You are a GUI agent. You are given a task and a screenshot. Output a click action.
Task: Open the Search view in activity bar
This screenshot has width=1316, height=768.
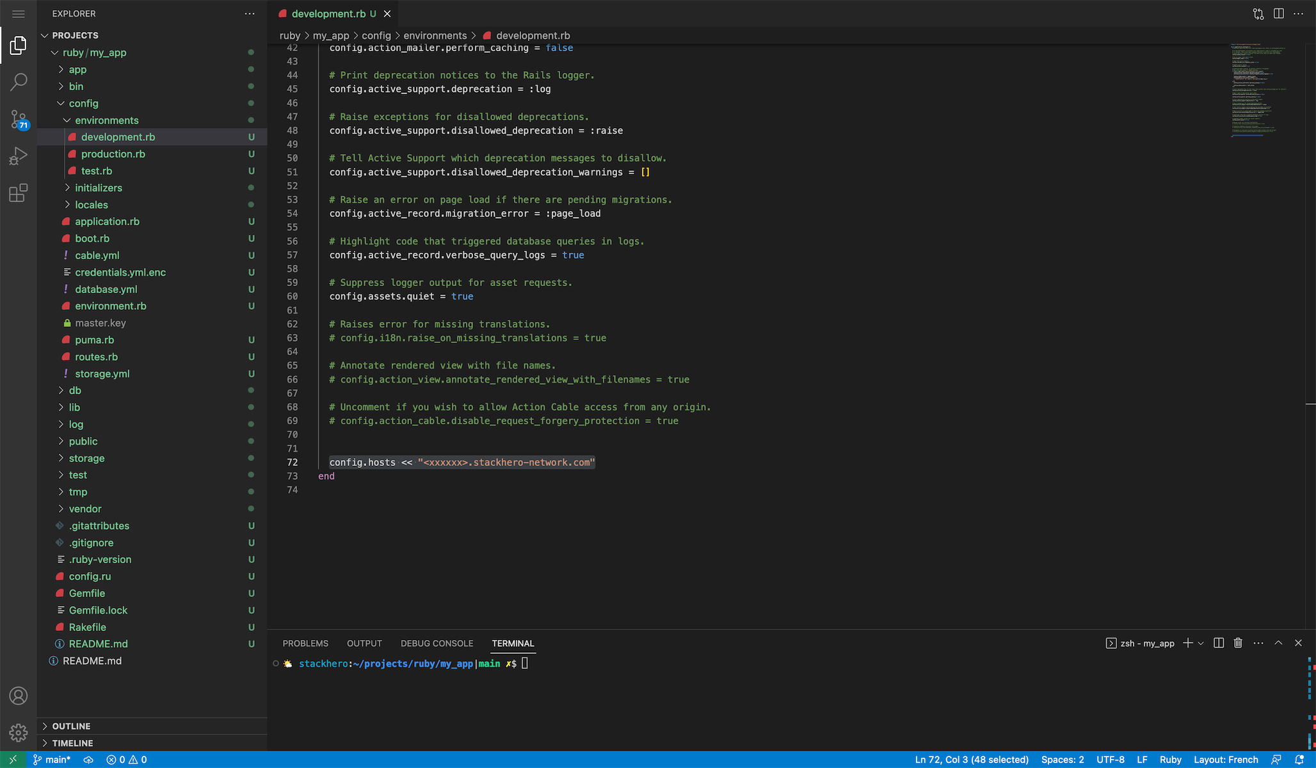tap(19, 82)
